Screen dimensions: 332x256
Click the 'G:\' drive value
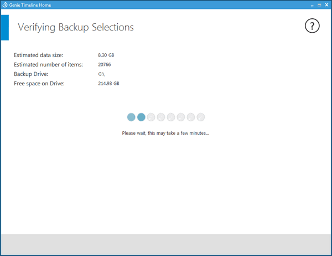pyautogui.click(x=101, y=74)
